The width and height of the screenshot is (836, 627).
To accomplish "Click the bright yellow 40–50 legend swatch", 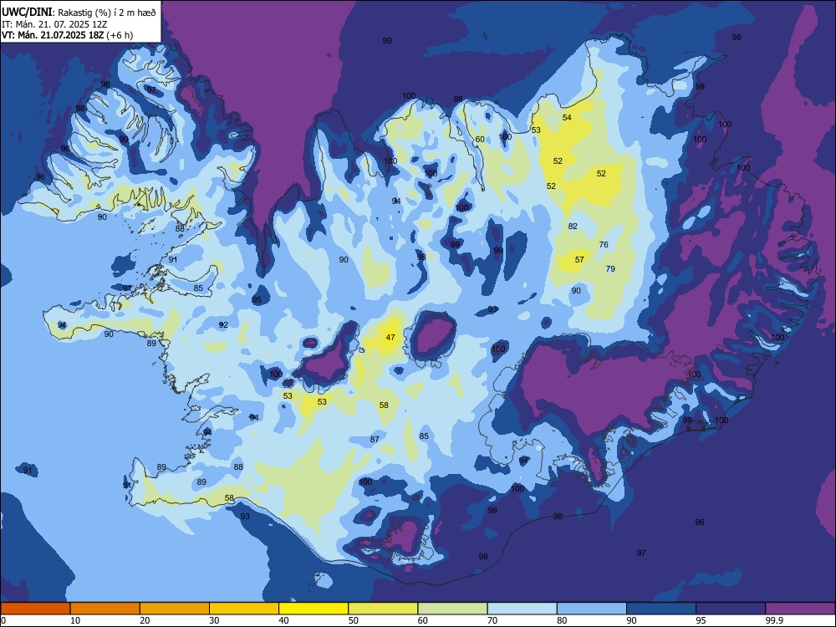I will 313,609.
